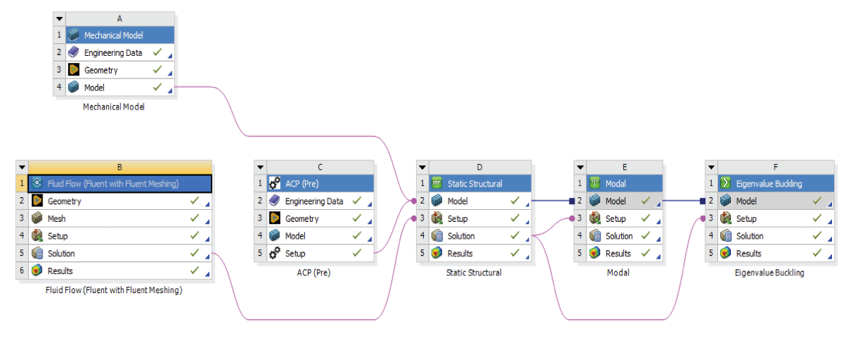Click the Model cube icon in Mechanical Model
Image resolution: width=849 pixels, height=337 pixels.
coord(74,88)
